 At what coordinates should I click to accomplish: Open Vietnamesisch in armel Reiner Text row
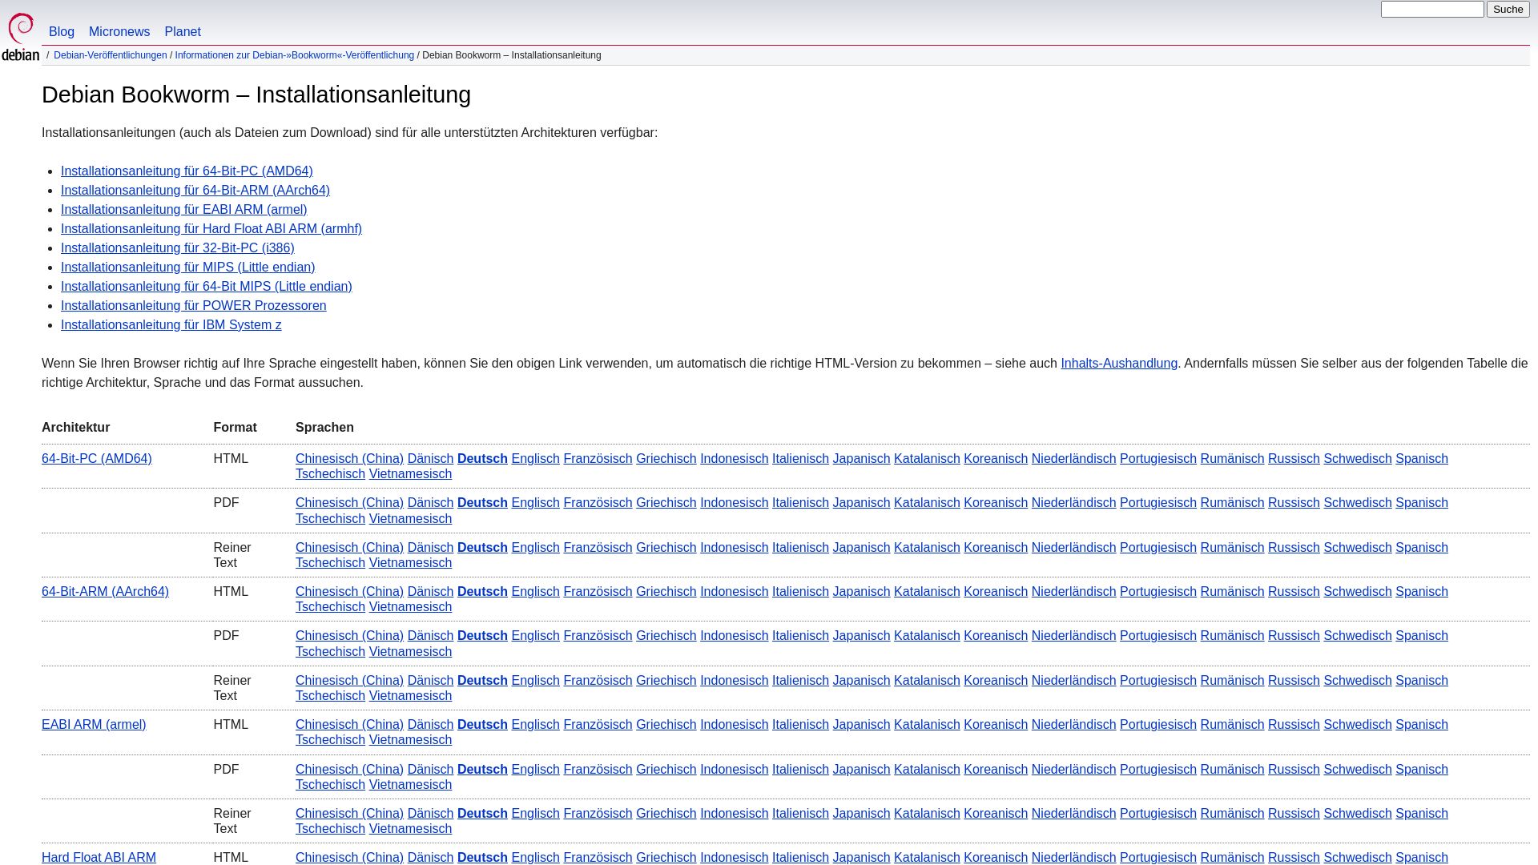410,829
